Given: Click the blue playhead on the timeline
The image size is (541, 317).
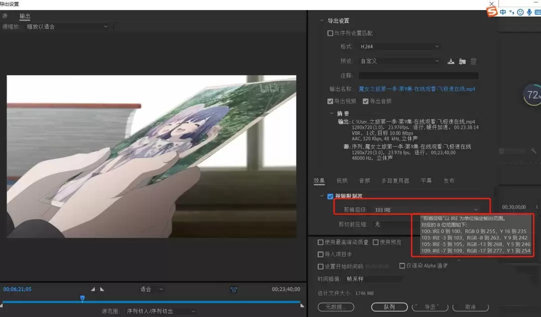Looking at the screenshot, I should click(83, 298).
